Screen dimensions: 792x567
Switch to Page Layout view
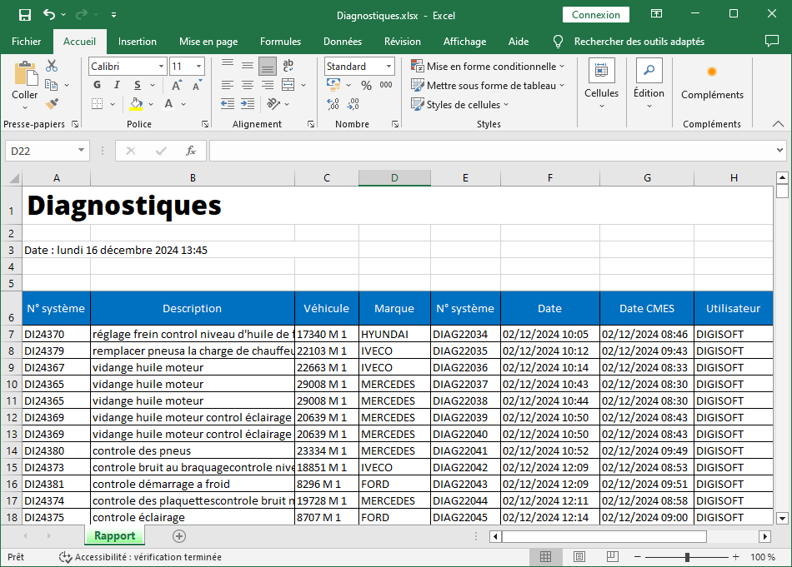coord(579,557)
